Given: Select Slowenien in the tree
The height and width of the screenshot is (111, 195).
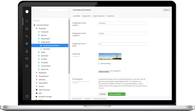Looking at the screenshot, I should pos(45,56).
